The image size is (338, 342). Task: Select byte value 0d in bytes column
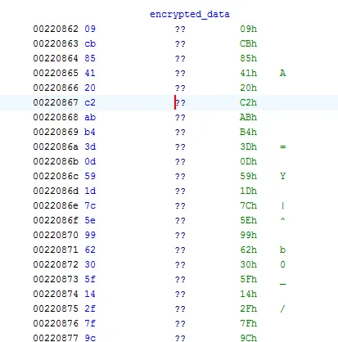coord(90,161)
